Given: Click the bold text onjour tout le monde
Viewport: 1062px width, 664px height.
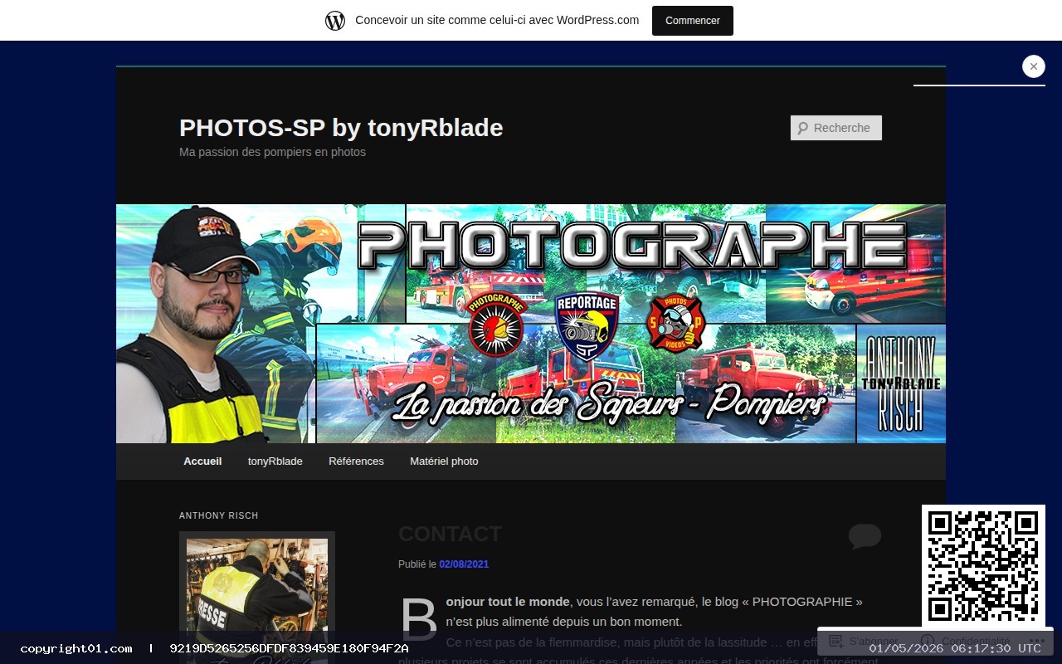Looking at the screenshot, I should tap(508, 602).
